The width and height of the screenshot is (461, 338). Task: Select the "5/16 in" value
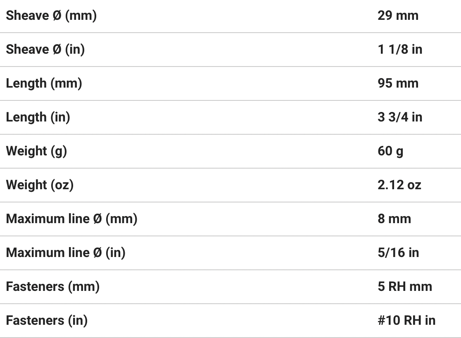coord(398,253)
